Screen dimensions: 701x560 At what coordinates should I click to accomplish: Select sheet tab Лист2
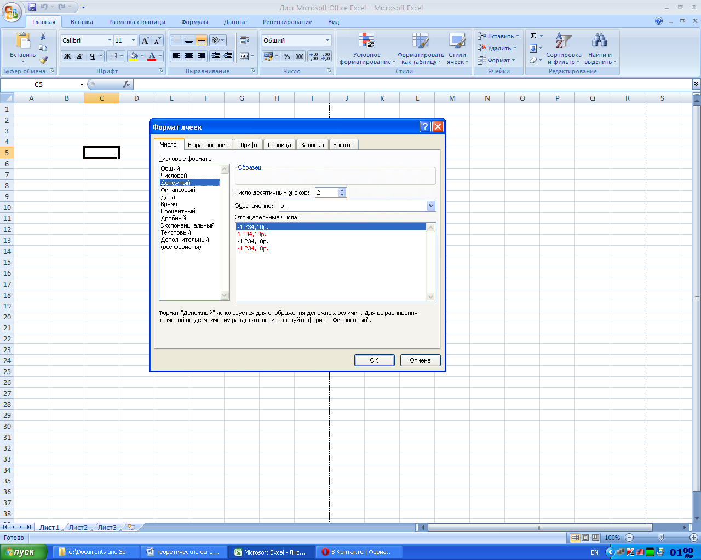tap(78, 528)
